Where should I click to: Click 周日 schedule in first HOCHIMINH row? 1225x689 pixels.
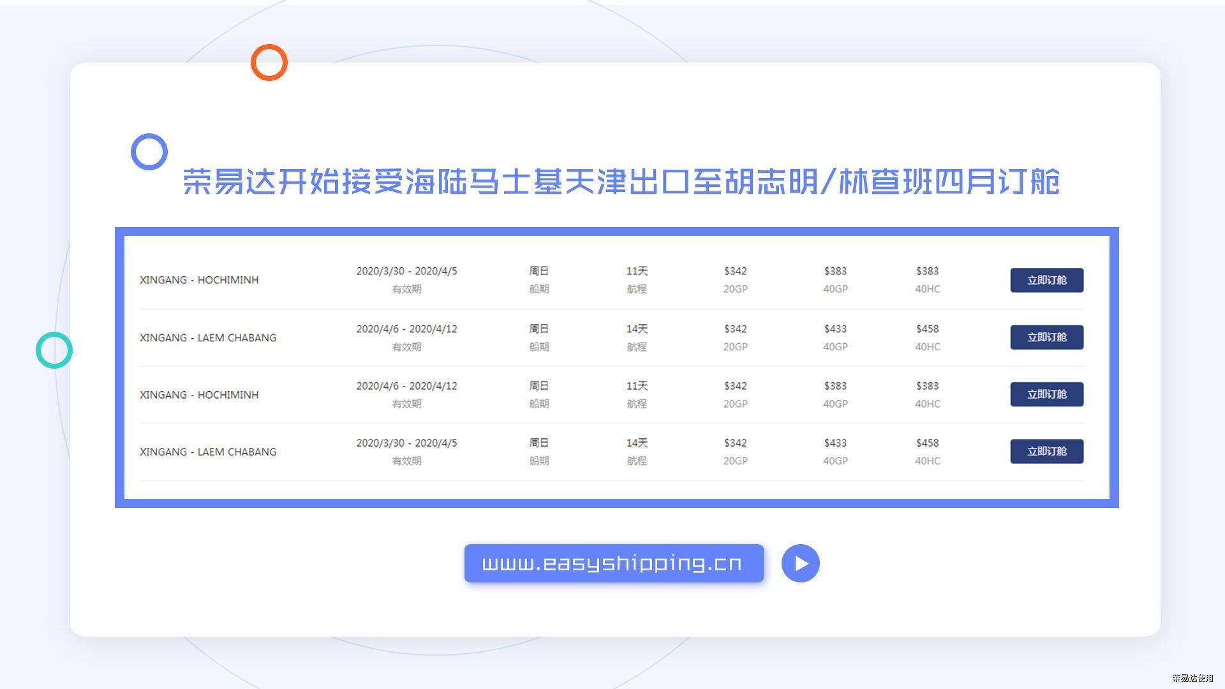(x=539, y=271)
